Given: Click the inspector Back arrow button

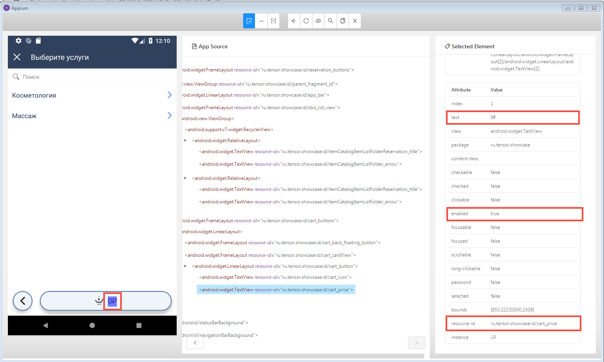Looking at the screenshot, I should pos(294,21).
